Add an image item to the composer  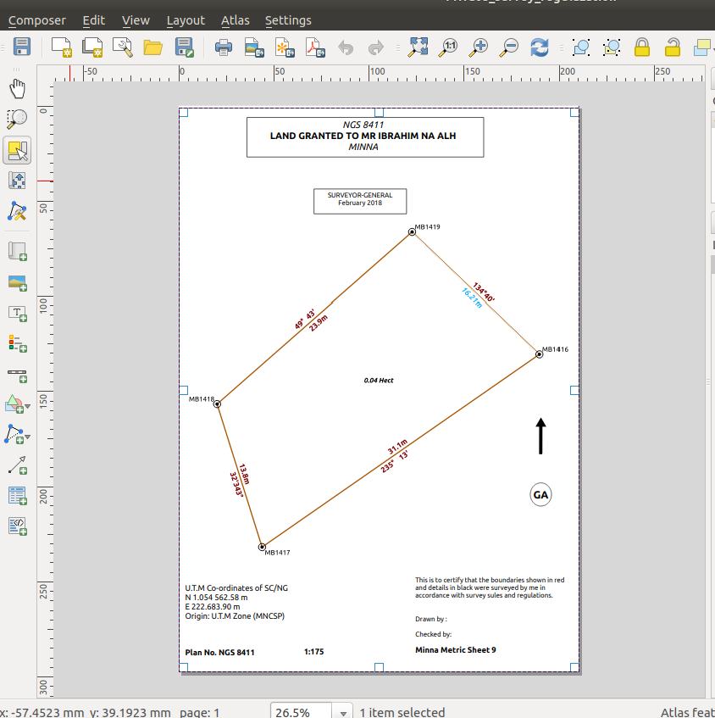click(17, 281)
